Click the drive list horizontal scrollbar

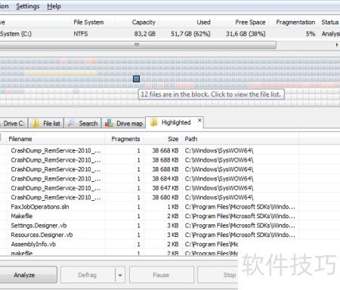point(138,45)
